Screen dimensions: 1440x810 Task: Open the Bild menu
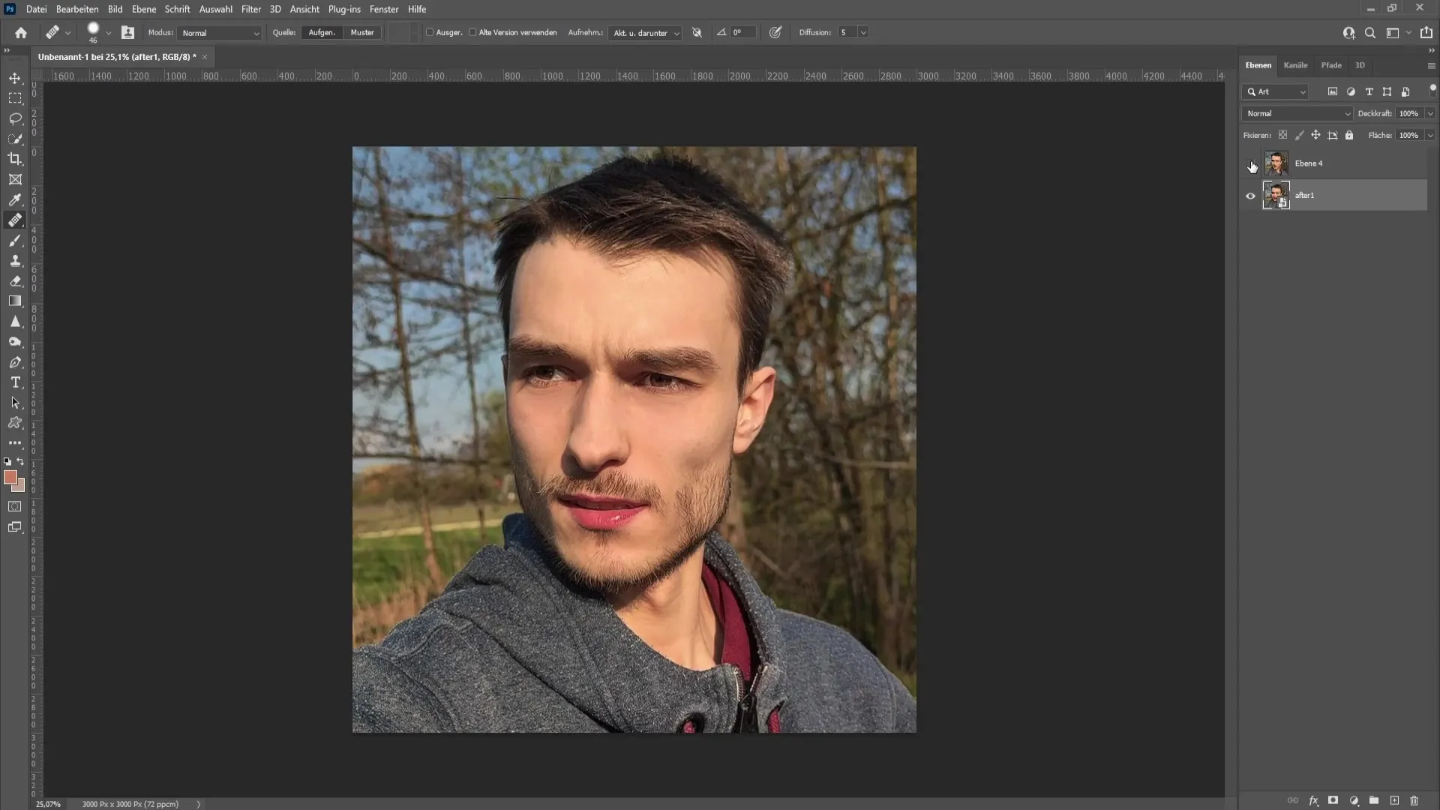(115, 9)
